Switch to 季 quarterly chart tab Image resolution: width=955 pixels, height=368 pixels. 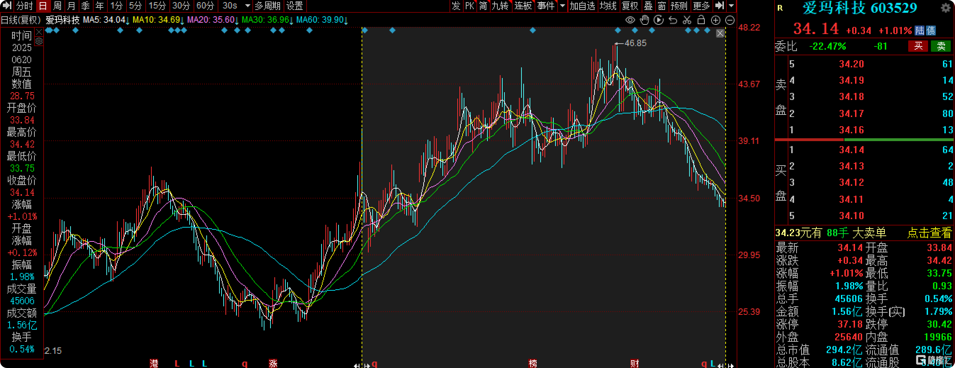(x=85, y=6)
